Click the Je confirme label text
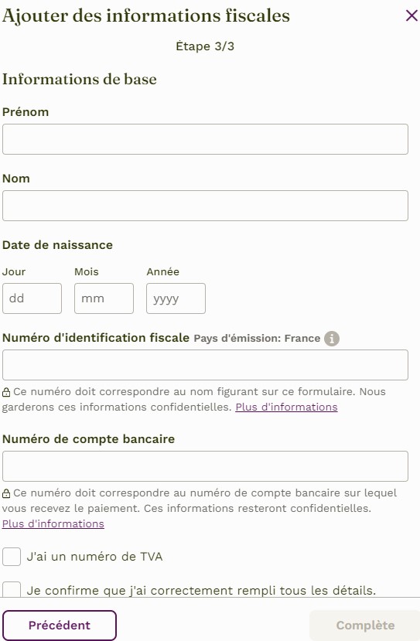This screenshot has width=420, height=641. coord(201,591)
